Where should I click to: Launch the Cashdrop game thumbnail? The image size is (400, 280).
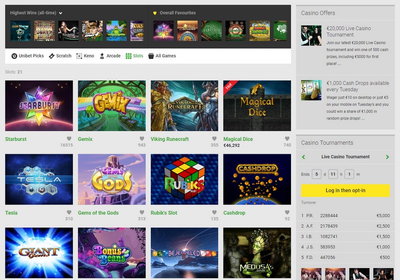257,179
